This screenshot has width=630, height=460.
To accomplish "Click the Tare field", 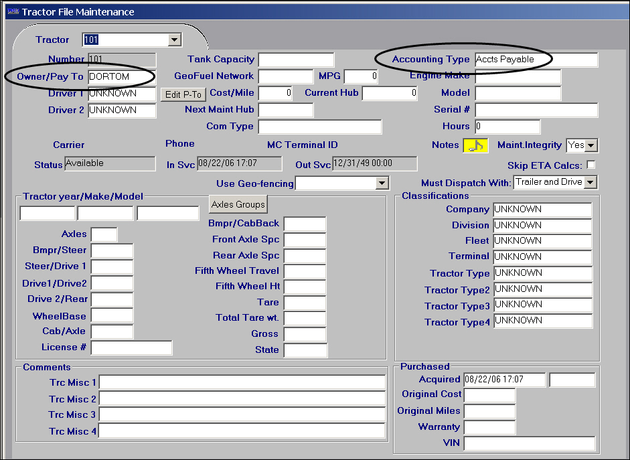I will [x=305, y=303].
